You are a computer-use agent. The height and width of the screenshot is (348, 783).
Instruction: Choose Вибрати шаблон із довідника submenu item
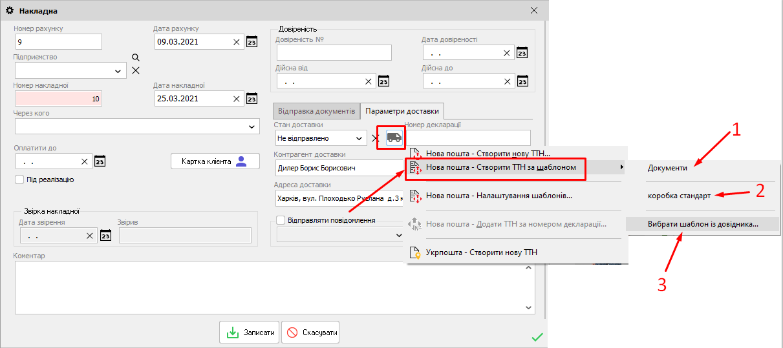coord(703,225)
